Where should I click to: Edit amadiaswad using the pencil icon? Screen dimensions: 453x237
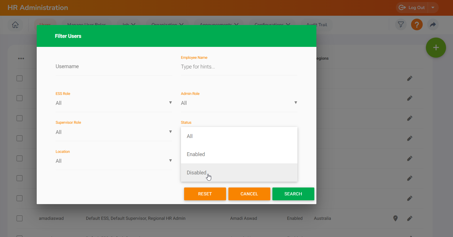[410, 218]
